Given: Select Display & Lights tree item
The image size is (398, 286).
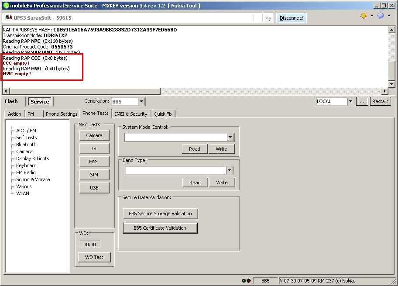Looking at the screenshot, I should point(32,159).
